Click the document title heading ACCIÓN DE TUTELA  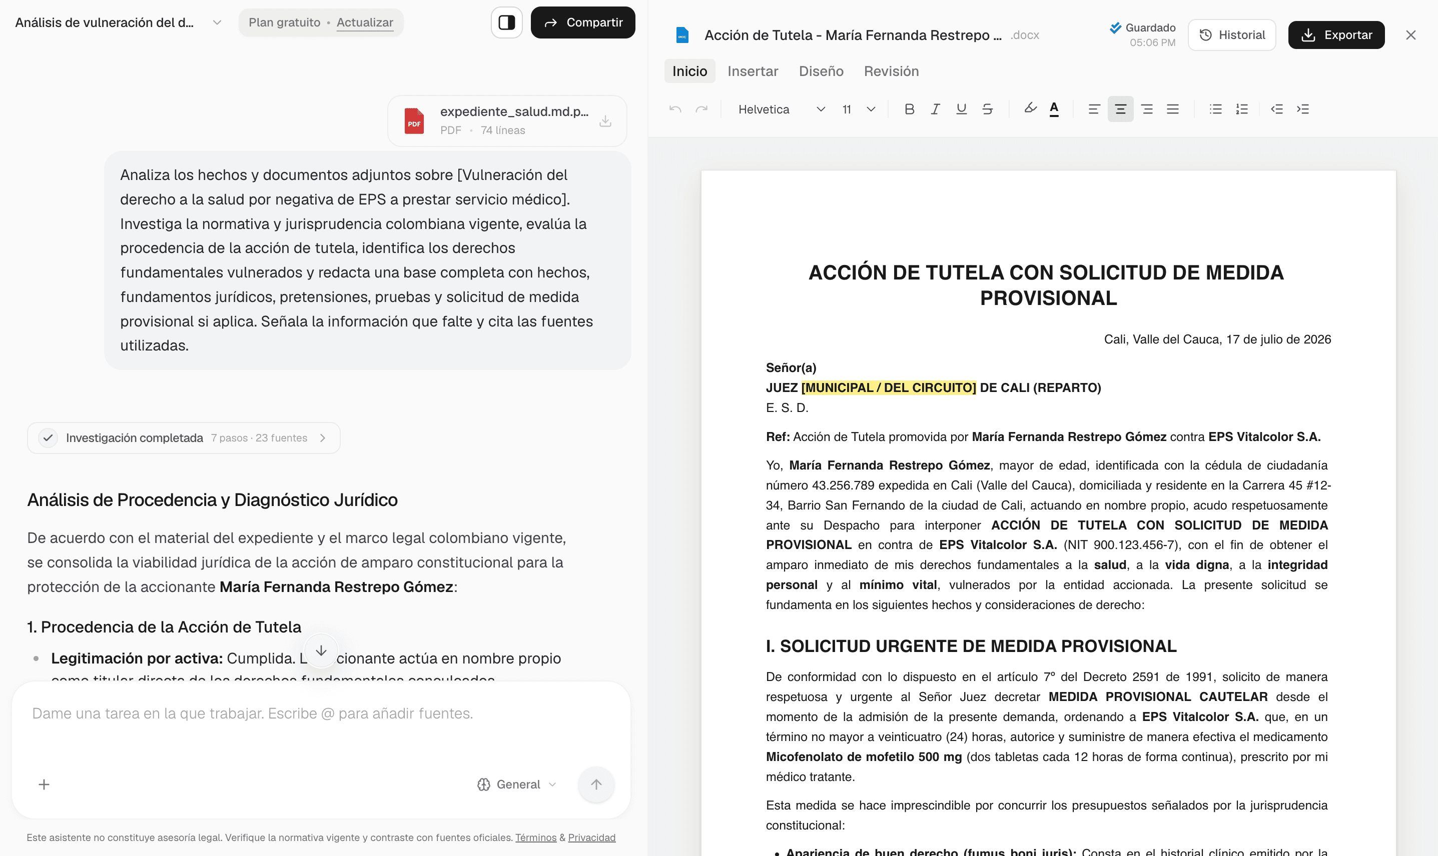pos(1046,285)
